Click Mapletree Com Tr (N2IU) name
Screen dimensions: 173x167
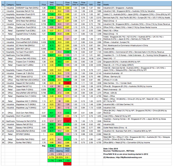[28, 96]
